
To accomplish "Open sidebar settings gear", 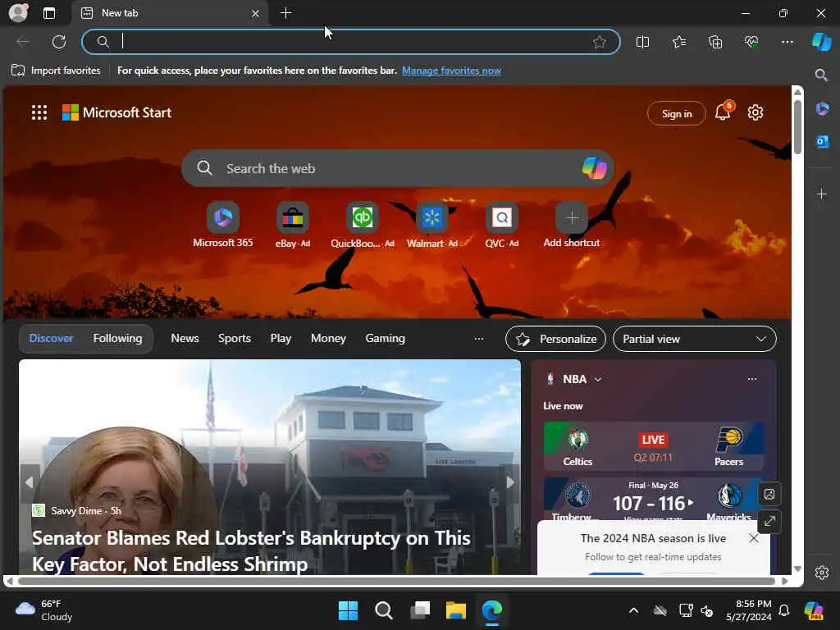I will coord(822,573).
